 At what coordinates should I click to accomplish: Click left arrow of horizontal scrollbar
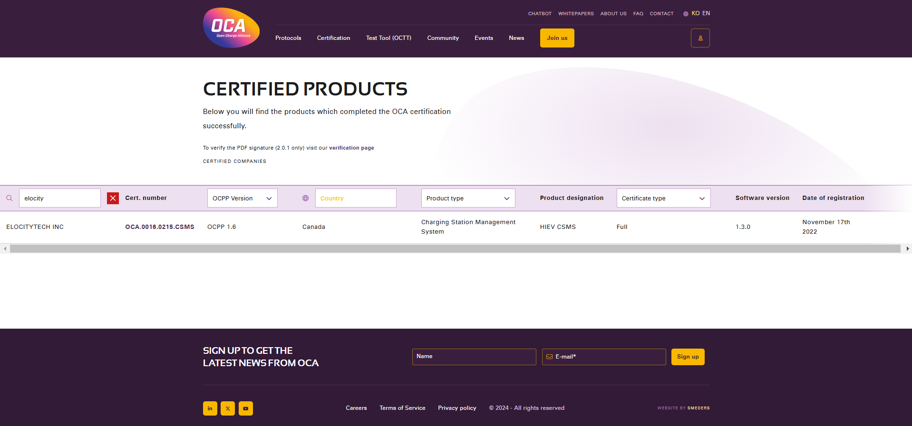5,248
